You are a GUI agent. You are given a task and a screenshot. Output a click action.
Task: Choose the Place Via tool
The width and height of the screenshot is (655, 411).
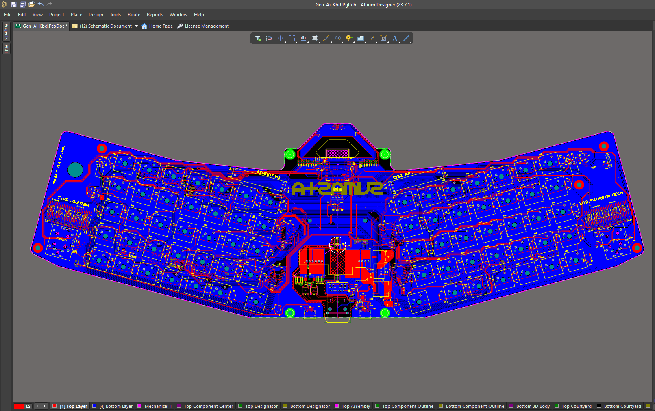coord(349,38)
